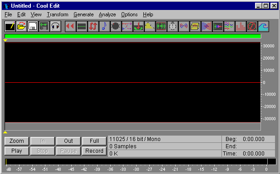The height and width of the screenshot is (174, 280).
Task: Click the '0 Samples' status text
Action: [x=123, y=146]
